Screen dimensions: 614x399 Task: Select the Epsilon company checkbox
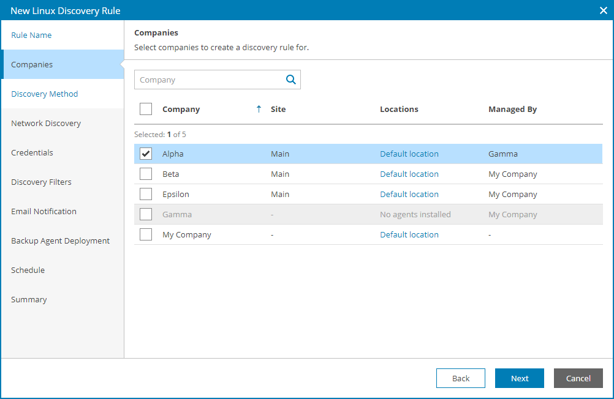pyautogui.click(x=146, y=194)
